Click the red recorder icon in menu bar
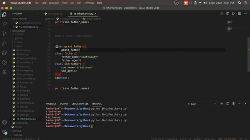250x140 pixels. pyautogui.click(x=186, y=3)
